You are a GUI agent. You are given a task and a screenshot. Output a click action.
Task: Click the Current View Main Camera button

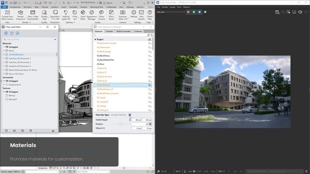[x=7, y=15]
